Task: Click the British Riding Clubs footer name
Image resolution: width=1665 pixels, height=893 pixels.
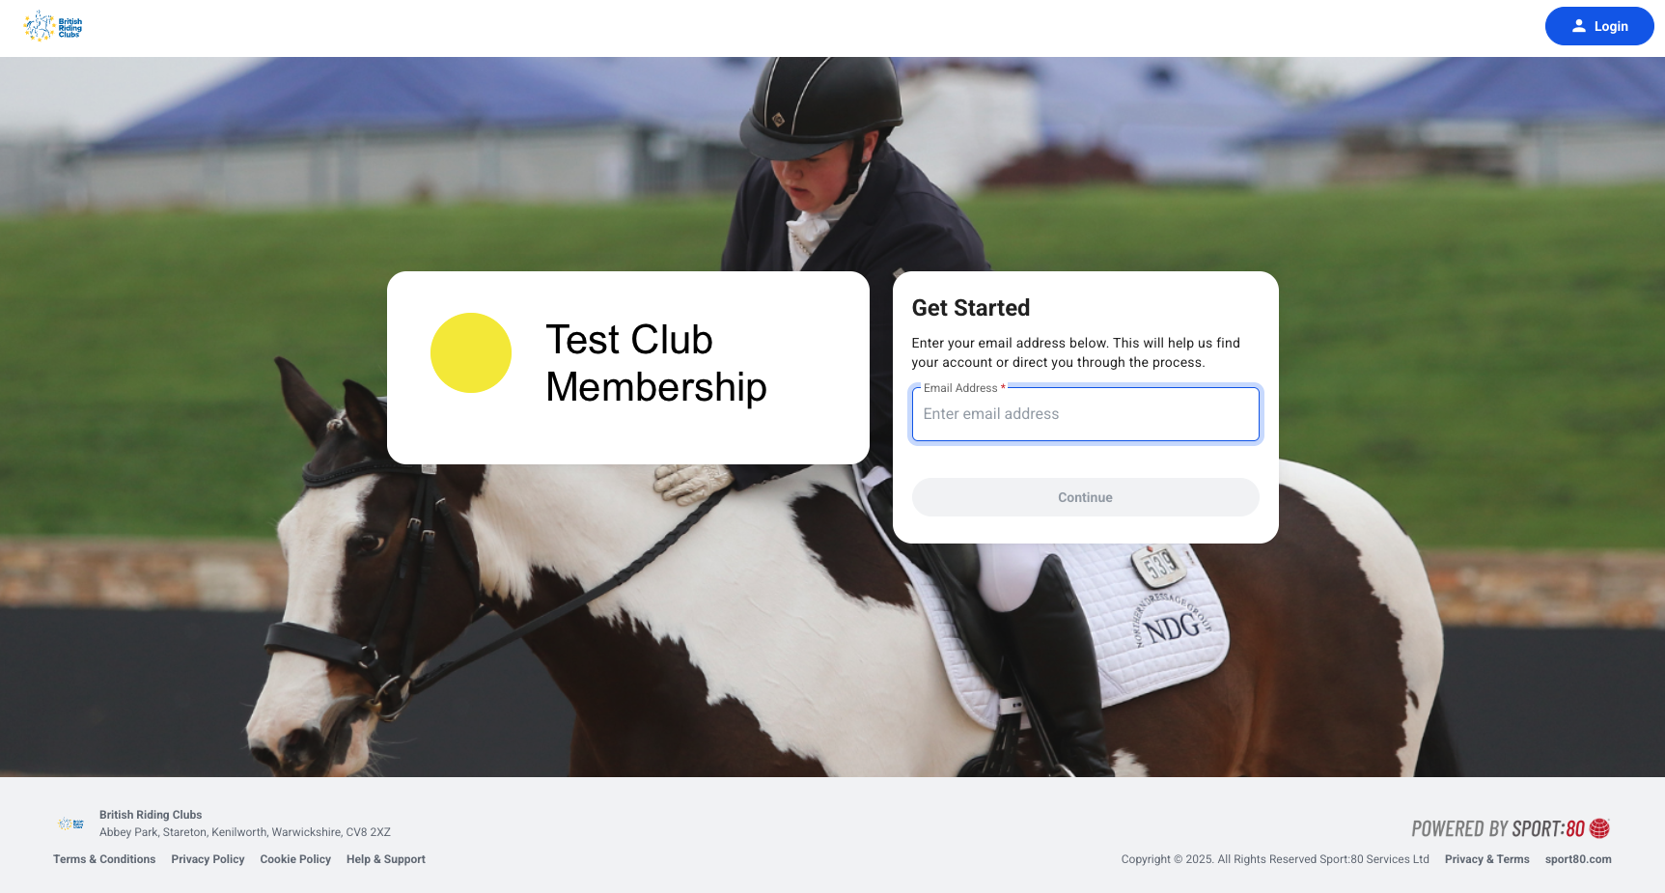Action: tap(151, 815)
